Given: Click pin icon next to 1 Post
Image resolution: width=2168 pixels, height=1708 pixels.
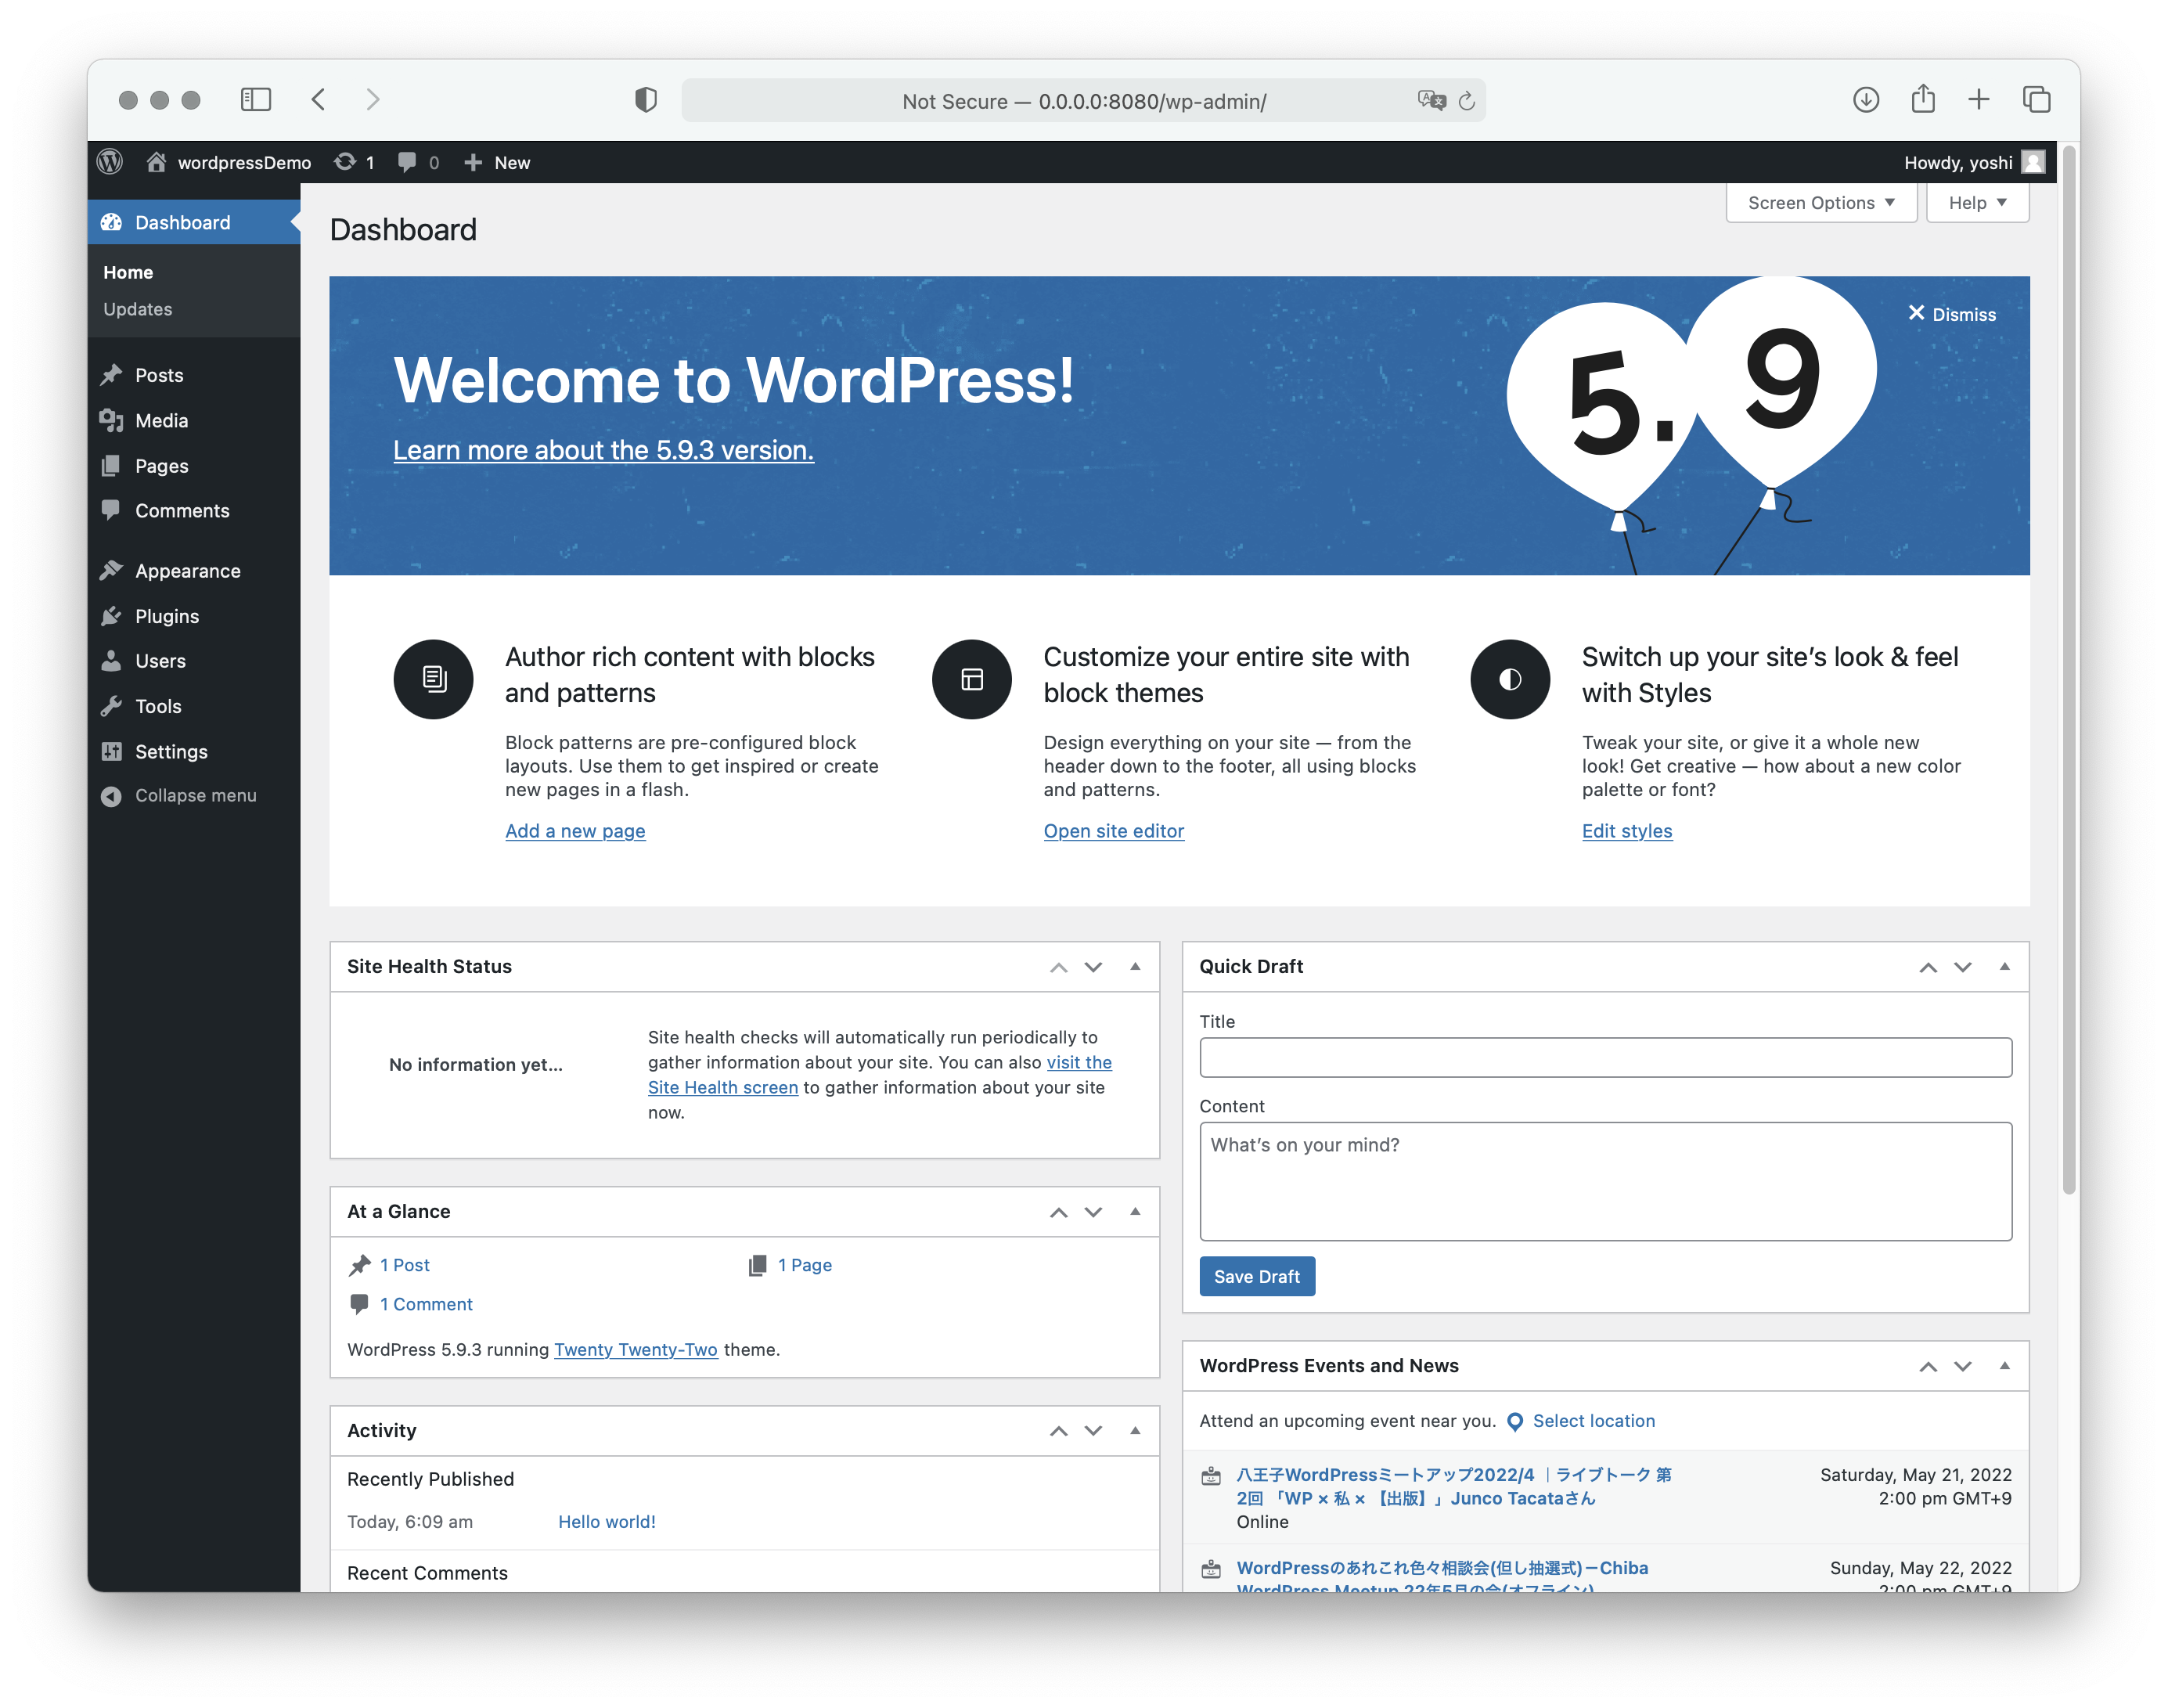Looking at the screenshot, I should [x=359, y=1265].
